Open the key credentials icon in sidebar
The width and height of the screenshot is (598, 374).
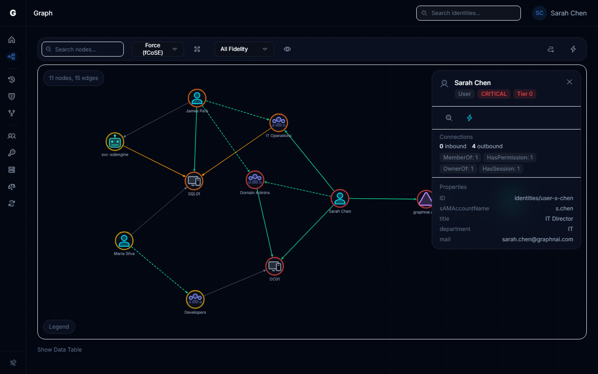(x=12, y=153)
